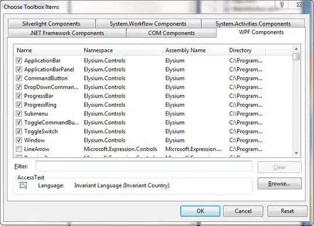Viewport: 314px width, 226px height.
Task: Select the CommandButton row name
Action: (x=46, y=78)
